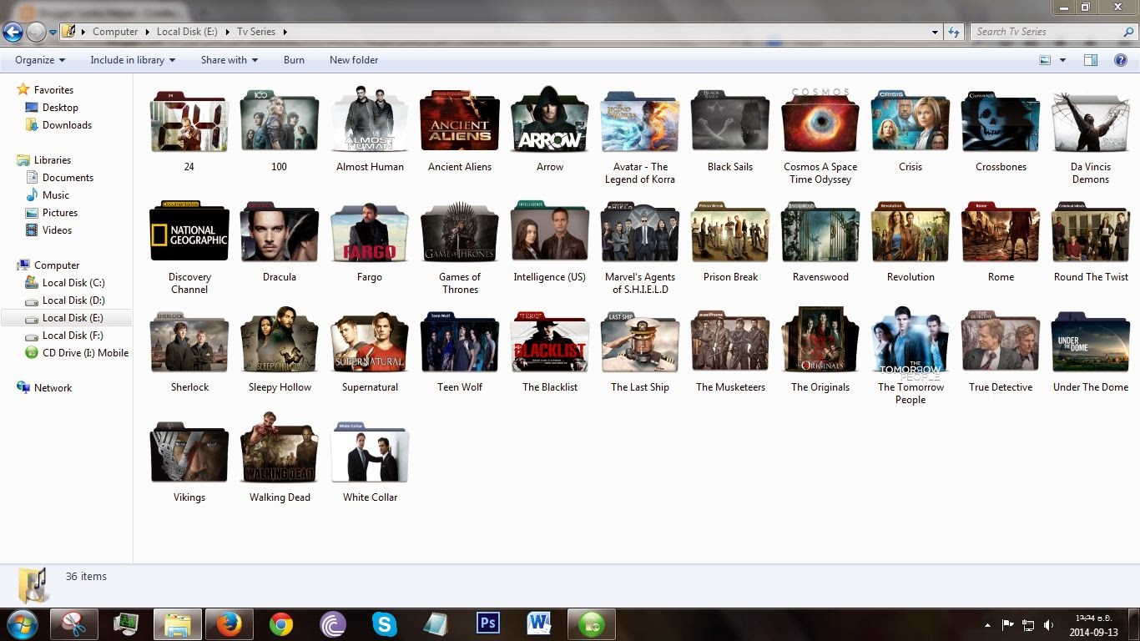Open Skype from the taskbar

[384, 624]
